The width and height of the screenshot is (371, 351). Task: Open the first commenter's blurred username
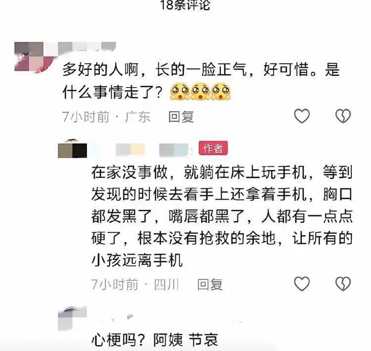point(87,46)
